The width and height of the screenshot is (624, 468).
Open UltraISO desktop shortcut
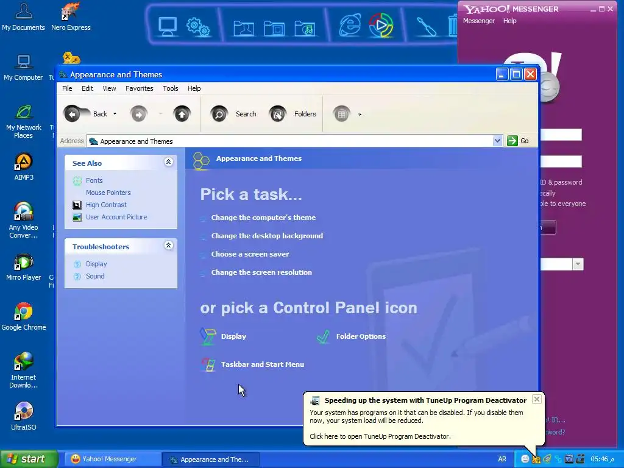[24, 417]
